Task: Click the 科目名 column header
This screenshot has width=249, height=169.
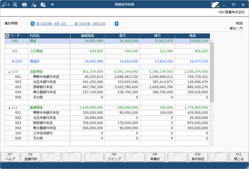Action: [x=49, y=36]
